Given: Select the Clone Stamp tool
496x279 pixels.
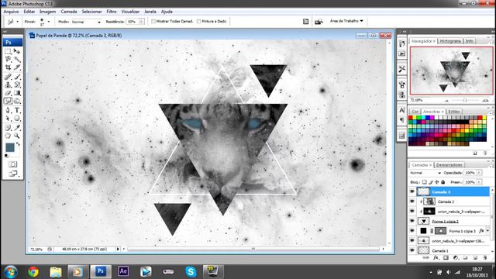Looking at the screenshot, I should point(8,84).
